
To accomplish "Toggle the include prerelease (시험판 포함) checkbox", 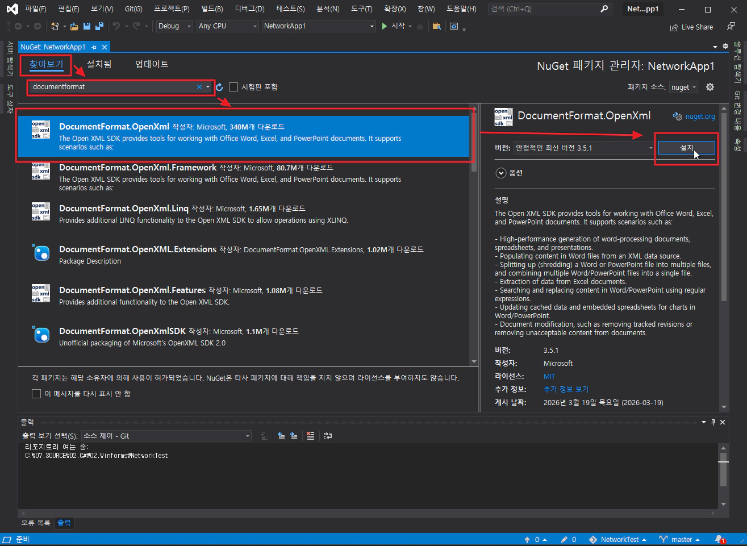I will click(233, 87).
